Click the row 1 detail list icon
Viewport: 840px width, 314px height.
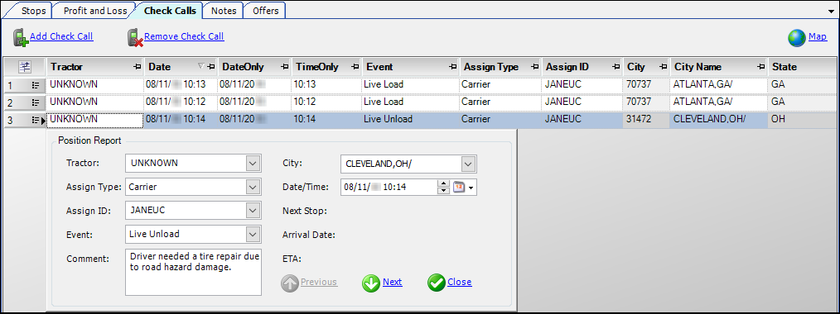36,85
